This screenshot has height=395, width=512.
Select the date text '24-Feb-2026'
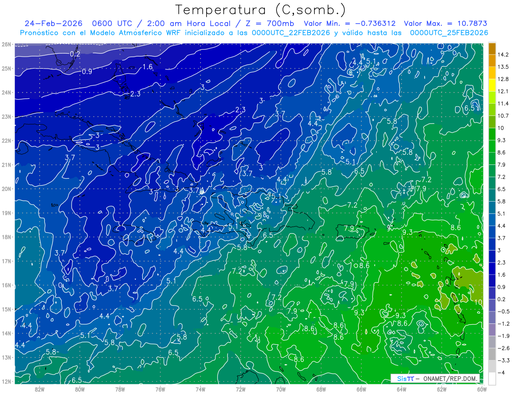pyautogui.click(x=53, y=23)
